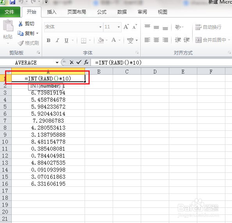Open the phonetic guide dropdown arrow
Screen dimensions: 232x223
point(137,40)
